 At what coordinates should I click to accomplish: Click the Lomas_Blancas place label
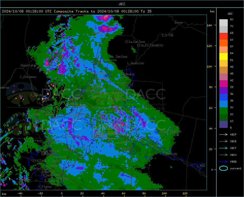pyautogui.click(x=171, y=131)
